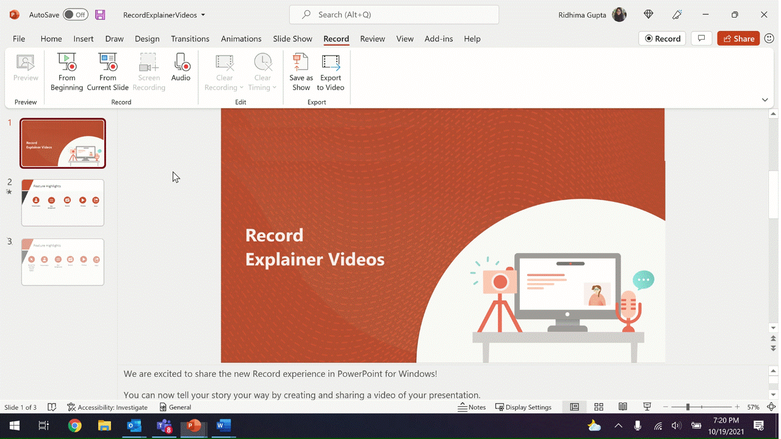Save the presentation with the disk icon
781x439 pixels.
[100, 15]
